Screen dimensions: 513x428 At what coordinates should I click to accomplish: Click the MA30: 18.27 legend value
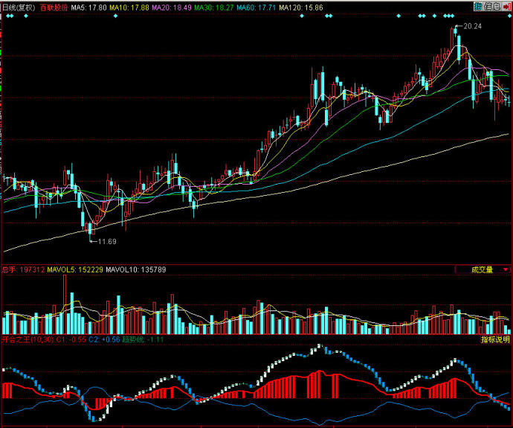click(214, 7)
